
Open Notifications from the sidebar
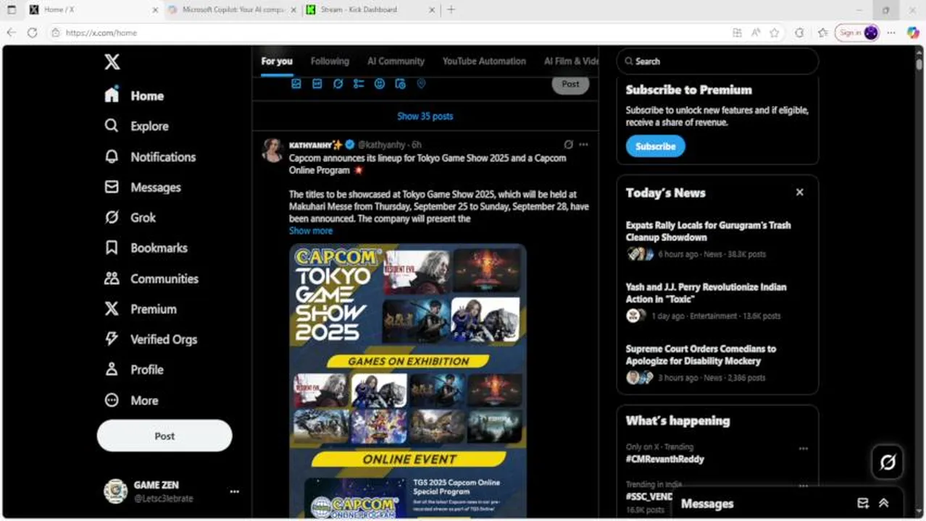150,157
